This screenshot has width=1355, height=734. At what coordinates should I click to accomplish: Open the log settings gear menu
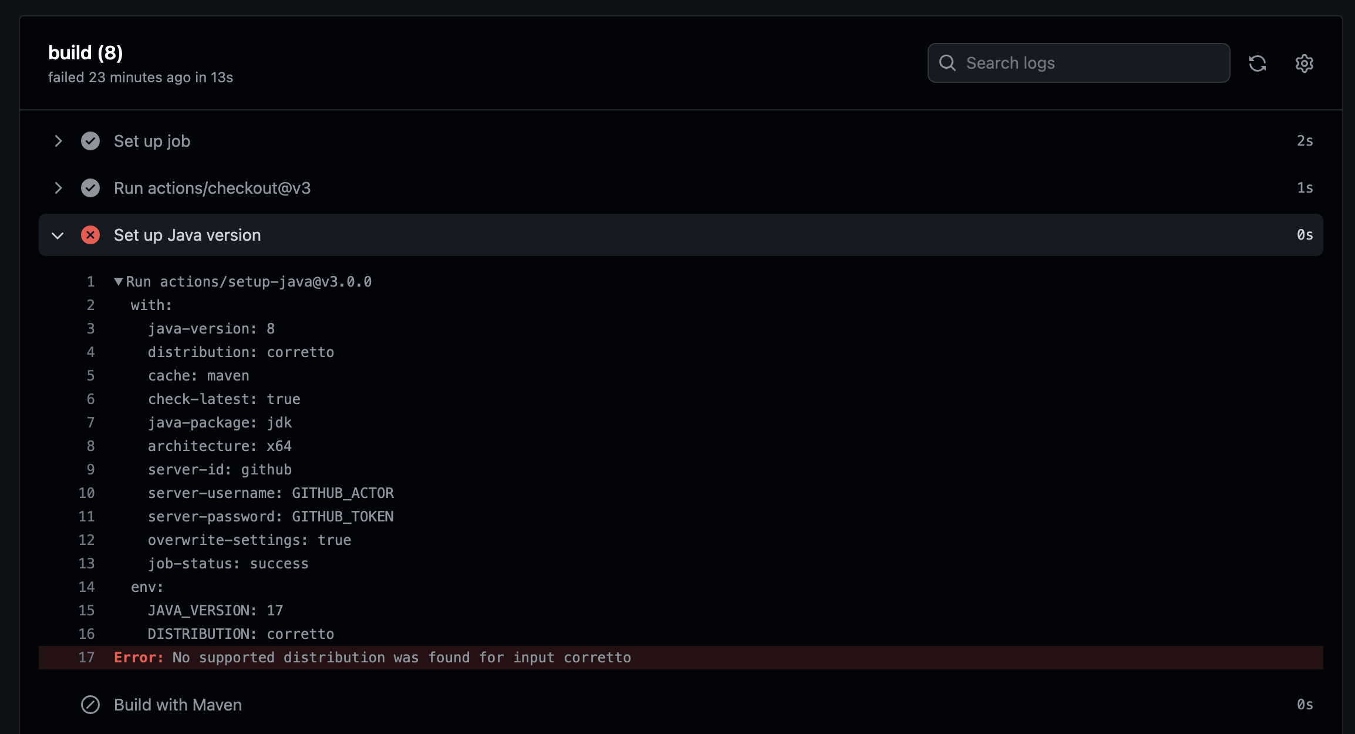[x=1304, y=63]
